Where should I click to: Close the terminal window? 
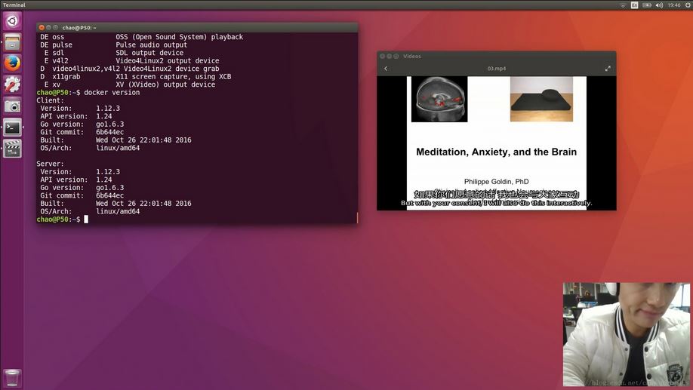(x=42, y=27)
